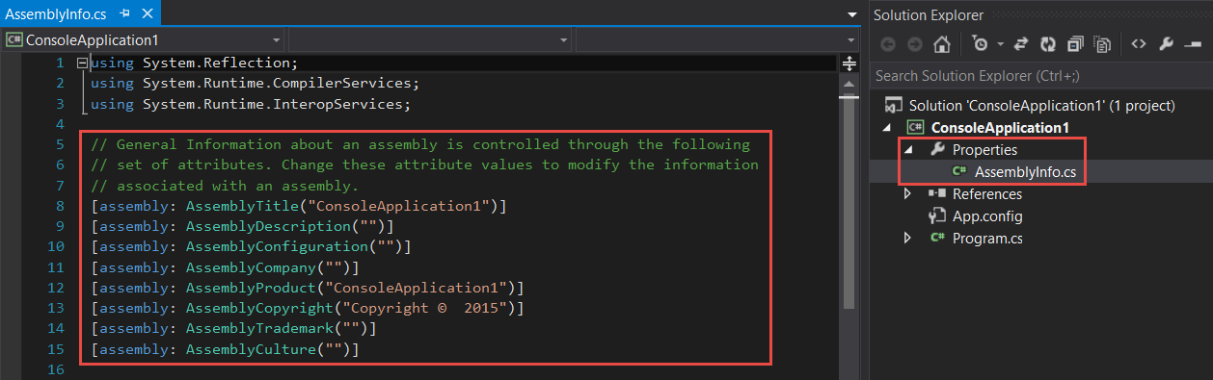Click the editor vertical scrollbar
The height and width of the screenshot is (380, 1213).
[x=849, y=212]
